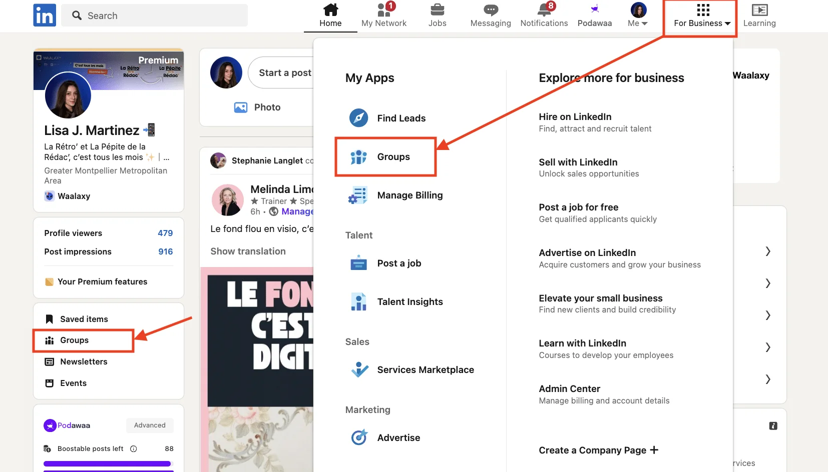Add a Photo to a post
This screenshot has width=828, height=472.
pos(257,107)
